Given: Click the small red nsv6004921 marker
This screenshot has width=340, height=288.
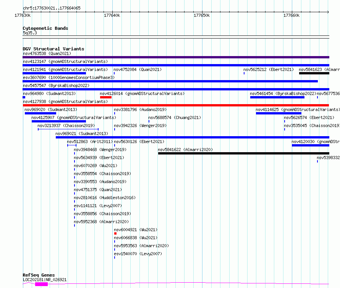Looking at the screenshot, I should tap(115, 233).
